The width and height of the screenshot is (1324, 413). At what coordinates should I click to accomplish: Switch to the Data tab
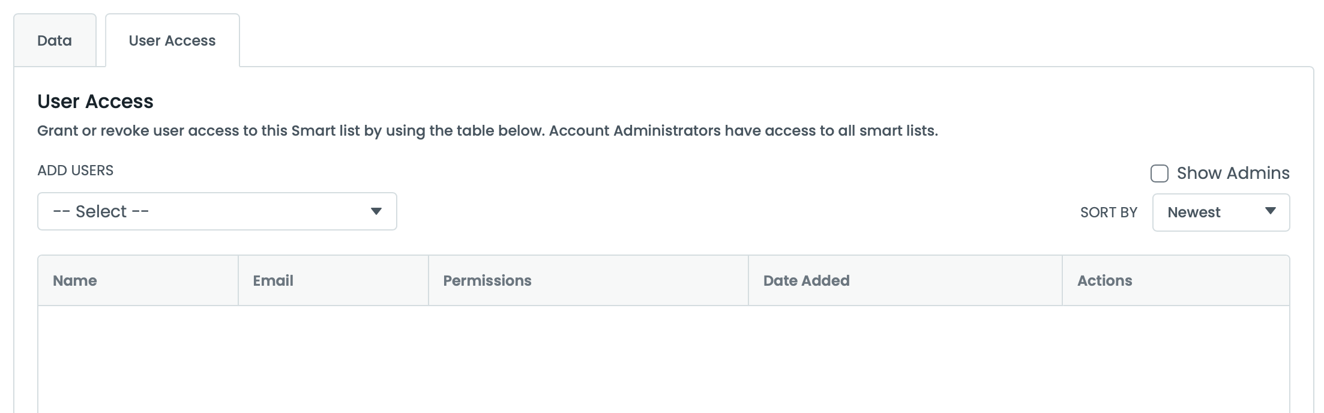pos(55,41)
